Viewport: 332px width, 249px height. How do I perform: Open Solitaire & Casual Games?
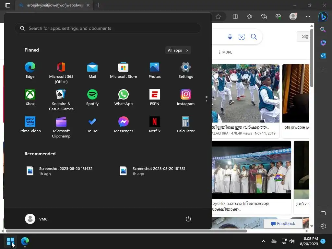(61, 100)
